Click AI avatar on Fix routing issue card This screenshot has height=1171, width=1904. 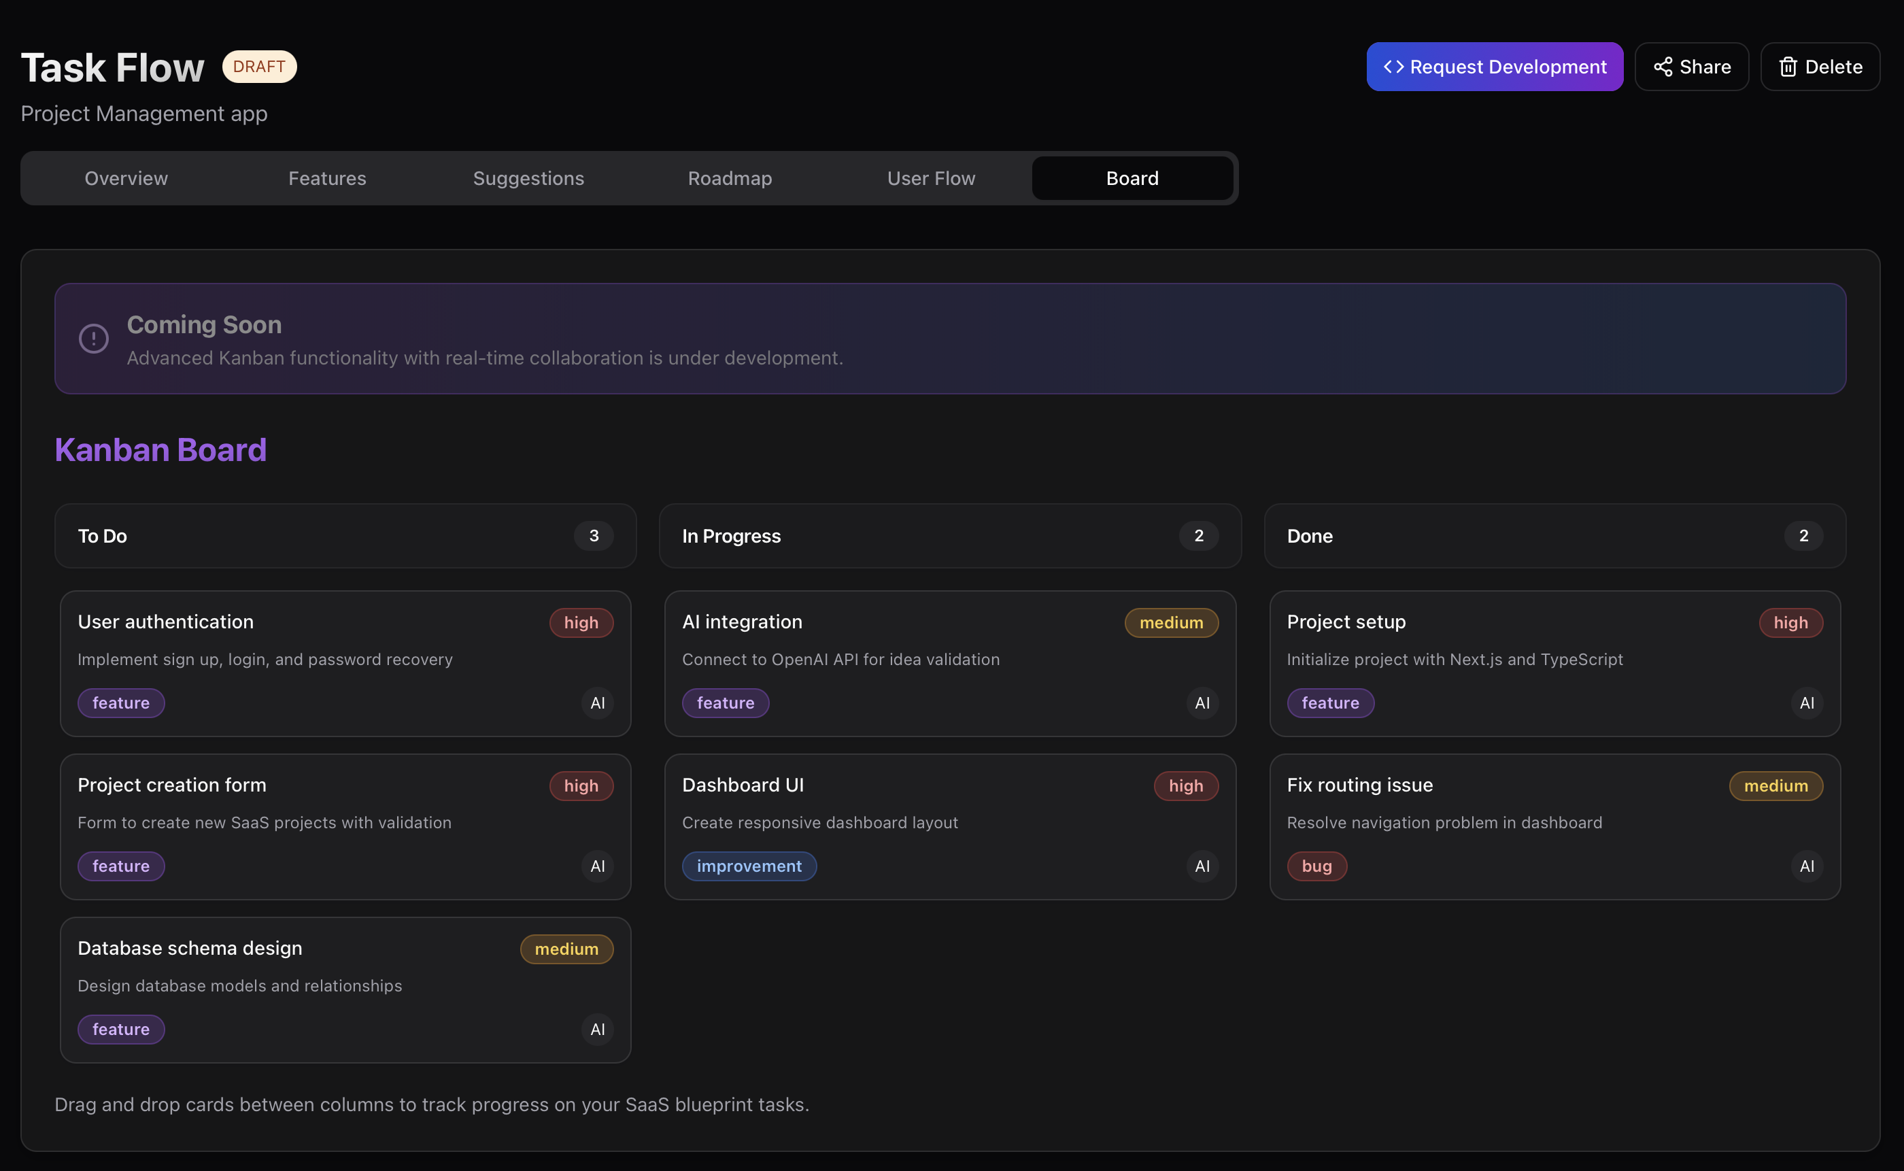[x=1807, y=866]
